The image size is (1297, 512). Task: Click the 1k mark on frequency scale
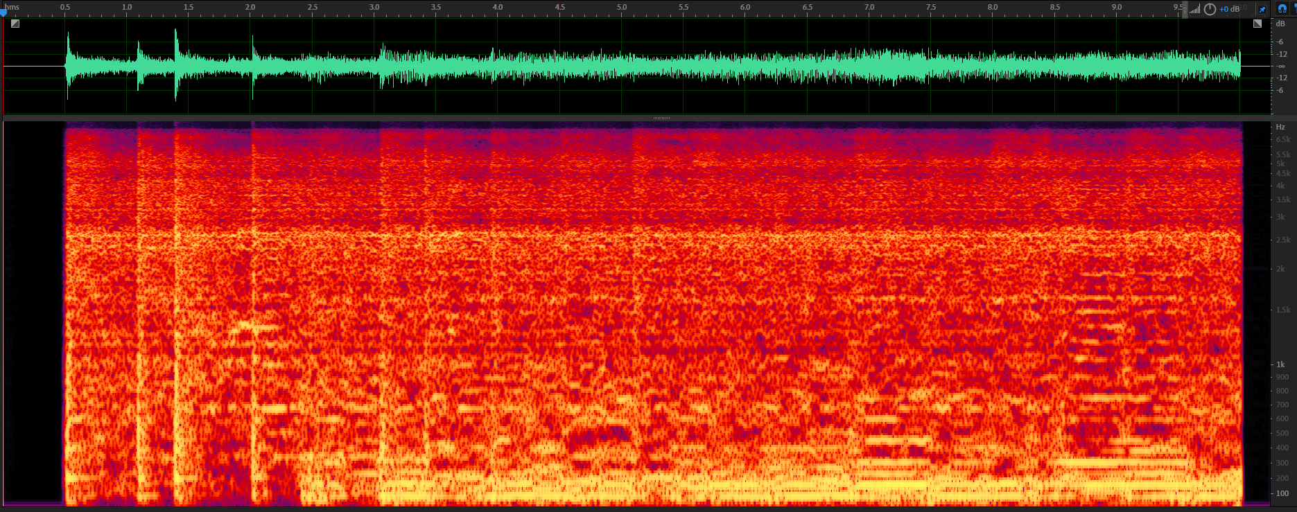click(x=1280, y=364)
